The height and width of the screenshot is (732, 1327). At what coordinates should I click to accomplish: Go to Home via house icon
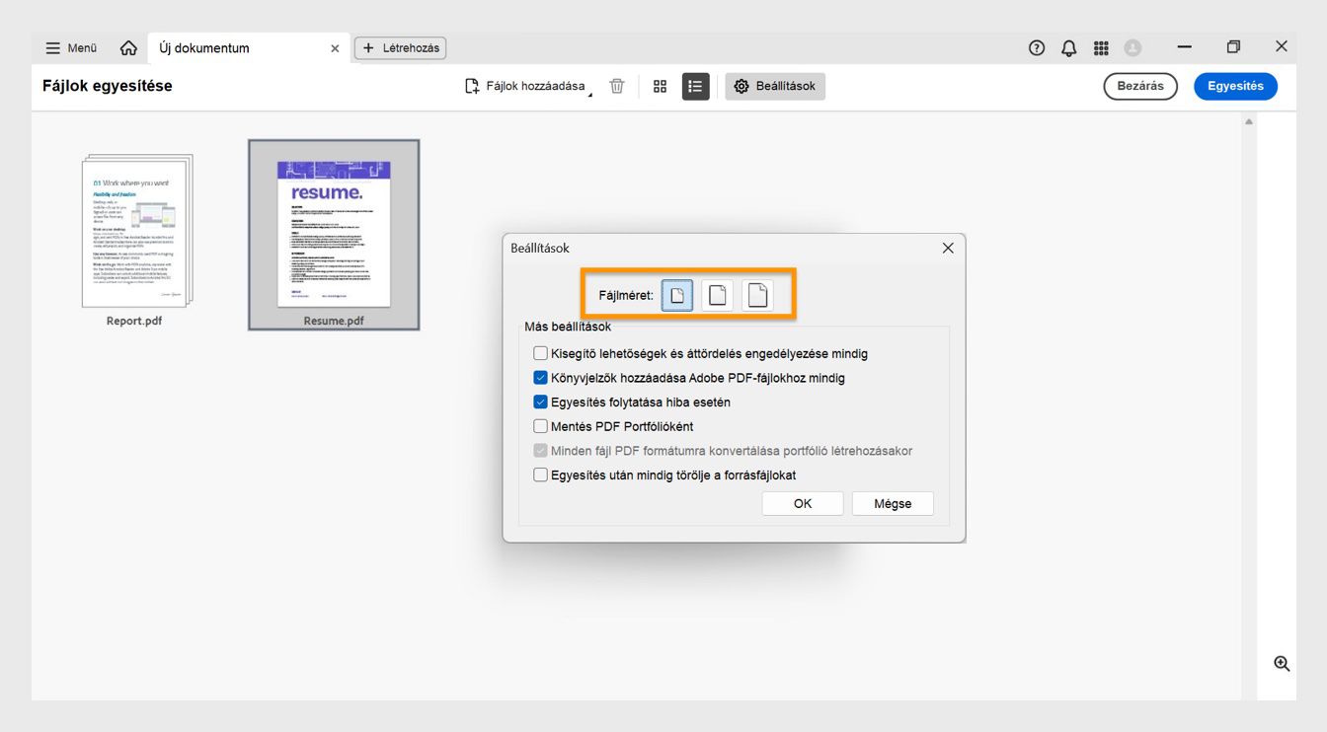coord(128,47)
